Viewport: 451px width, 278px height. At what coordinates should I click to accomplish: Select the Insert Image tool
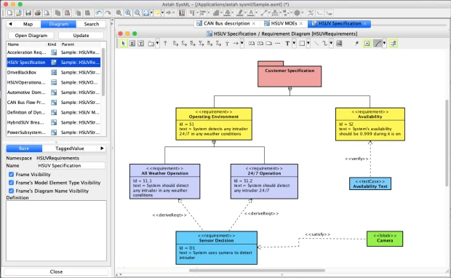point(339,44)
